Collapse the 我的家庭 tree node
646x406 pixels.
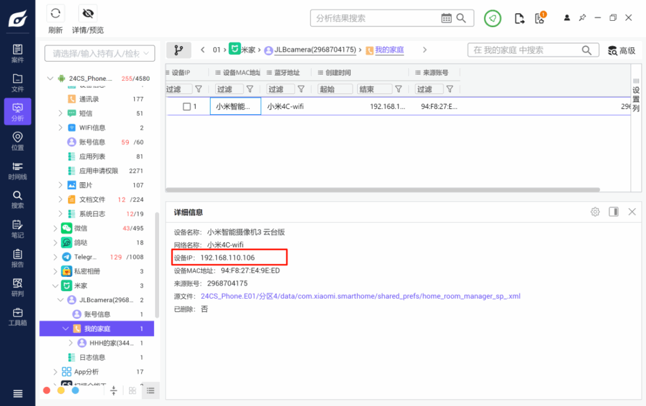(x=66, y=328)
